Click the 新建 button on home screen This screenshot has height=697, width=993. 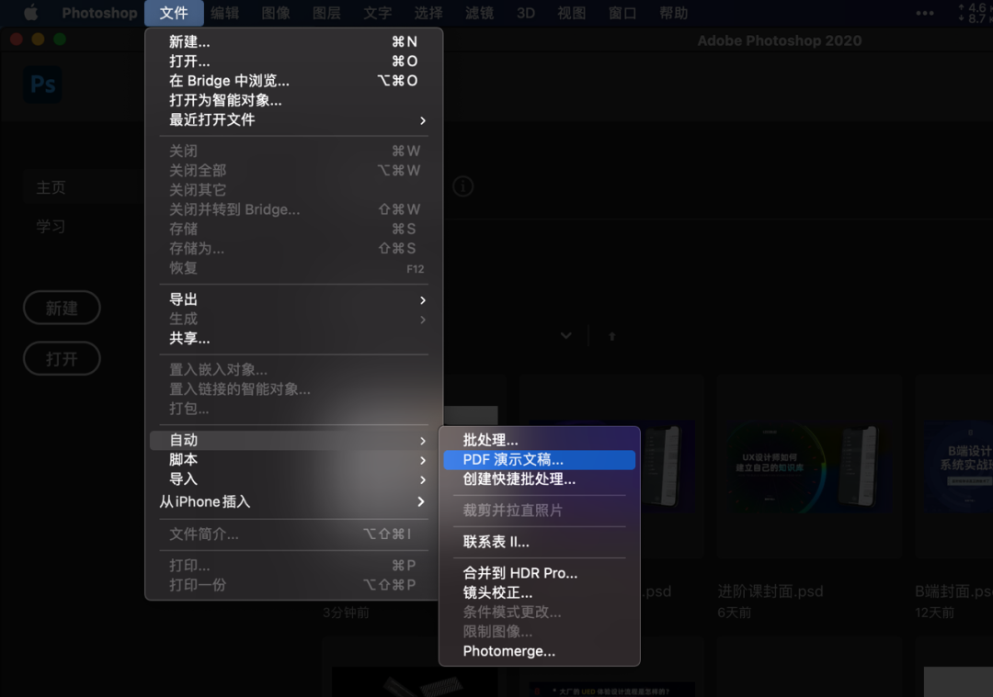[x=62, y=308]
